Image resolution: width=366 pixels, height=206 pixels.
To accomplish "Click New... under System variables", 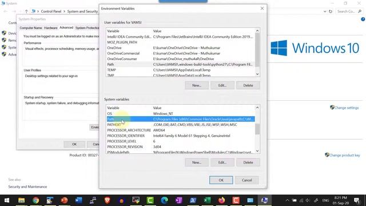I will click(x=197, y=163).
